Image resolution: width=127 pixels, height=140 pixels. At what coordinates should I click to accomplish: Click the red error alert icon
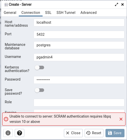click(x=6, y=119)
